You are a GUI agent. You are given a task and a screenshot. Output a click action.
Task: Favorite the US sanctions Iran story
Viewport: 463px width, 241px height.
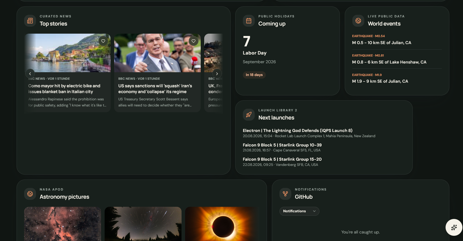coord(193,41)
